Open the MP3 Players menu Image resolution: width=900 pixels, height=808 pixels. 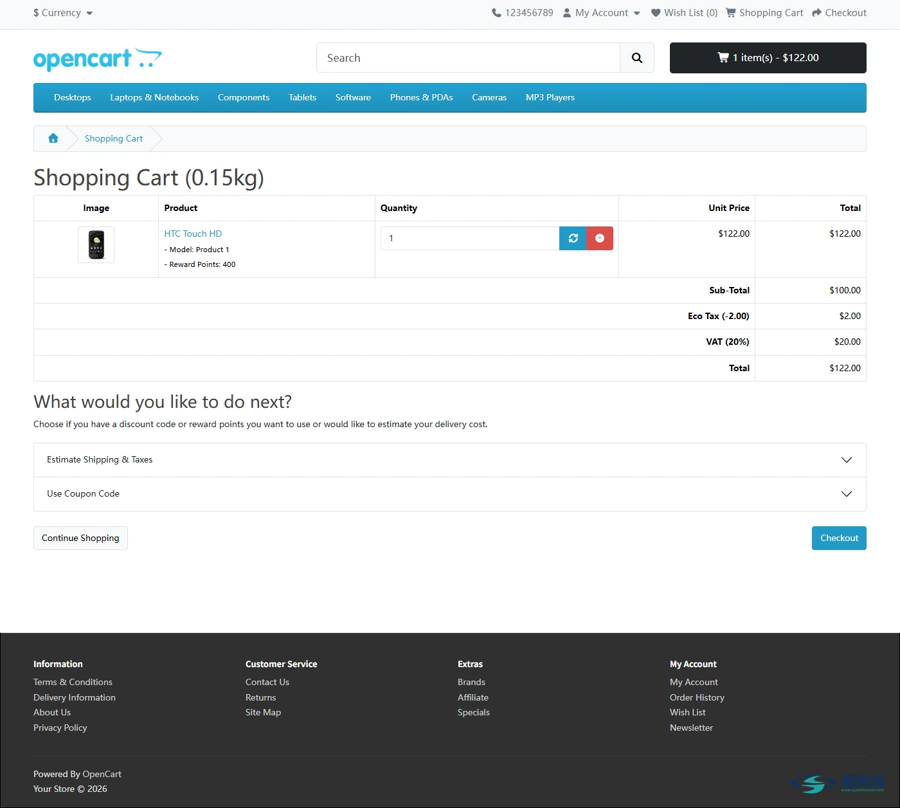coord(550,98)
